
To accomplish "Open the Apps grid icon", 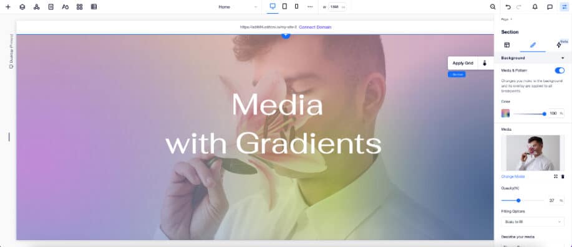I will (79, 7).
